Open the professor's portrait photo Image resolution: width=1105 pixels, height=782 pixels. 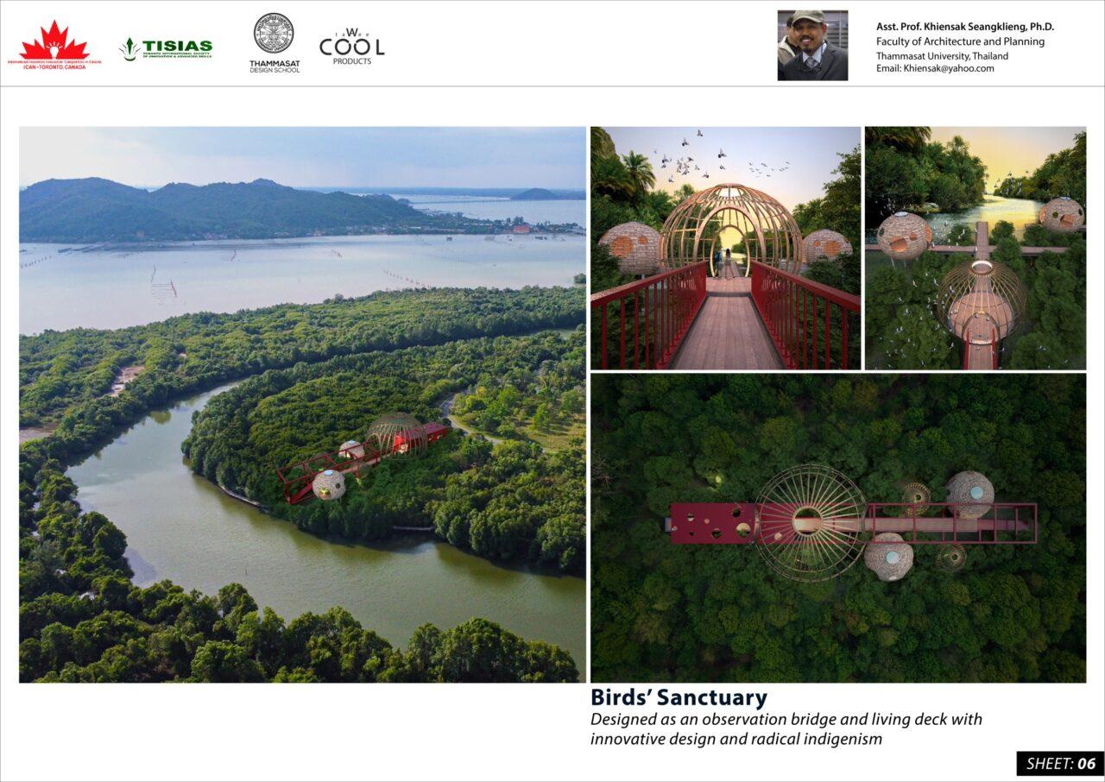(x=812, y=46)
